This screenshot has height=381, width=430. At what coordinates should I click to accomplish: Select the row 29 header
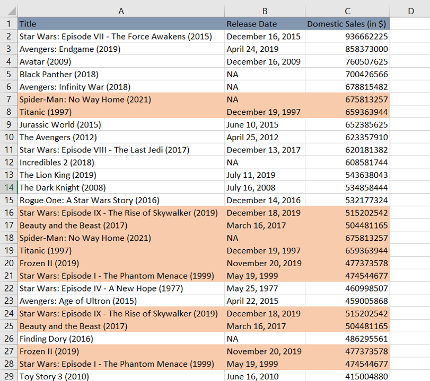click(9, 376)
